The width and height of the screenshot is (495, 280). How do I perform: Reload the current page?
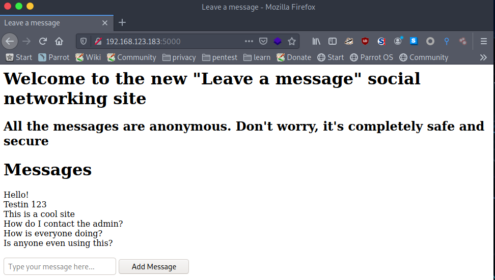click(x=43, y=41)
